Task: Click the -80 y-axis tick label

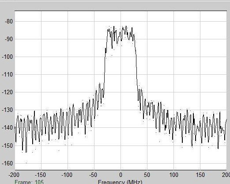Action: pyautogui.click(x=9, y=22)
